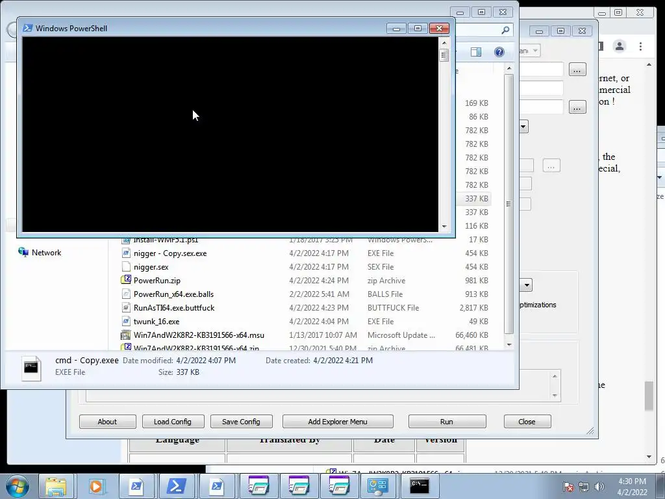Open the browser three-dot menu
The image size is (665, 499).
pos(640,46)
